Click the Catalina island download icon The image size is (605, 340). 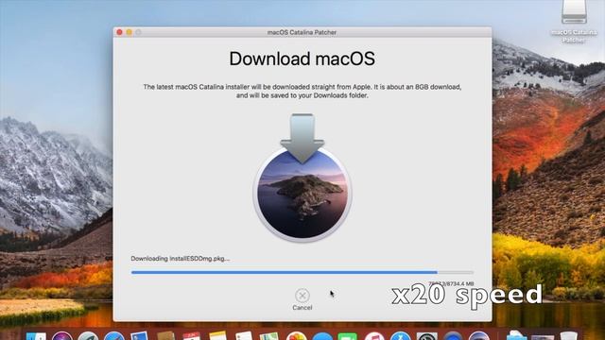pos(302,178)
